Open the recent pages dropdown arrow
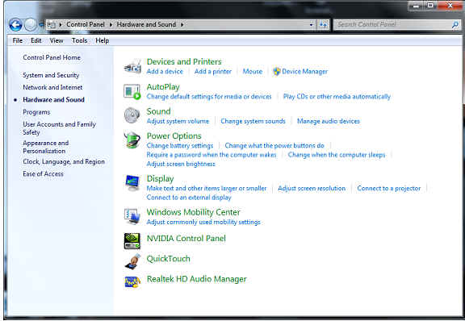Screen dimensions: 465x321 point(41,25)
